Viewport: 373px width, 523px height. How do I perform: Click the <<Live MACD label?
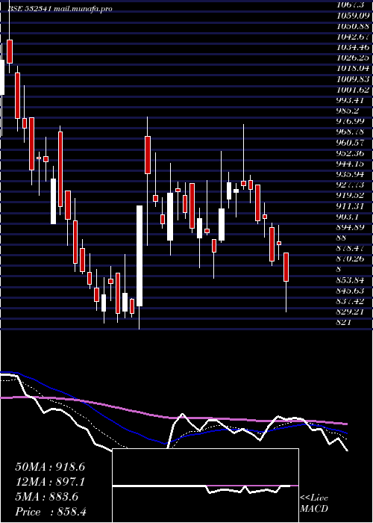point(314,504)
